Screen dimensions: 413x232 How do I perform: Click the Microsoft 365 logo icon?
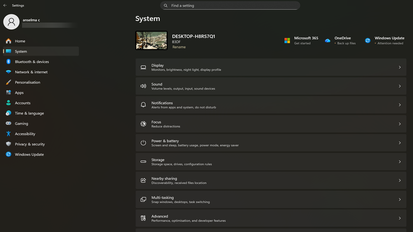click(287, 41)
